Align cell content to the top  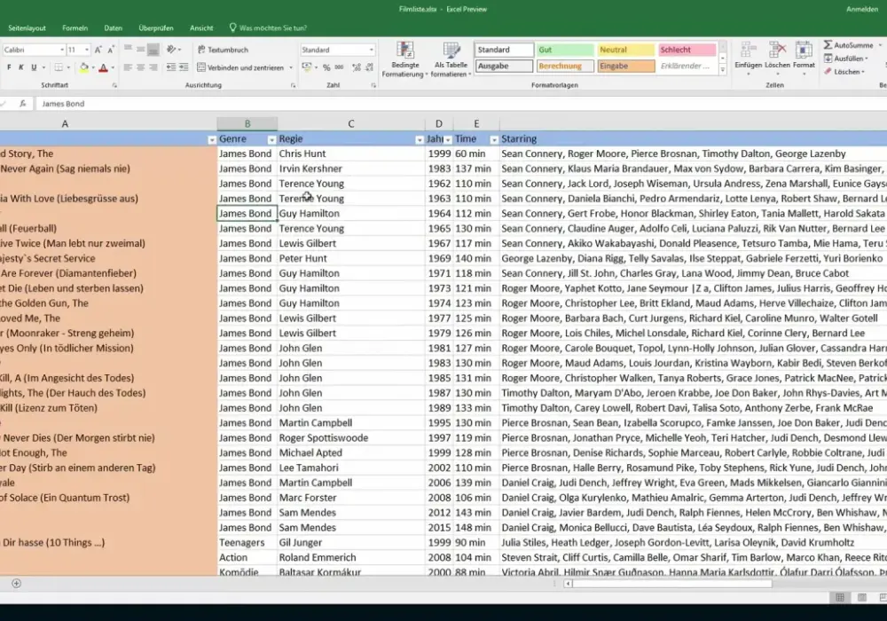[128, 50]
